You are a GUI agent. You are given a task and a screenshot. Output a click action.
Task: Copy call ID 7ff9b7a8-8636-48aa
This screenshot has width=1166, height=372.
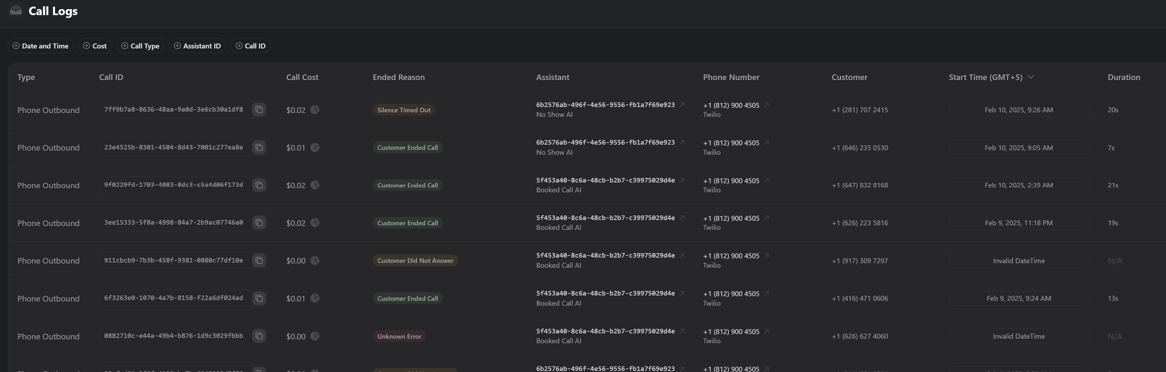pos(259,109)
